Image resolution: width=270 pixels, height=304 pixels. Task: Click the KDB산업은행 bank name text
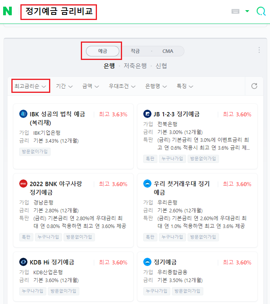pyautogui.click(x=48, y=272)
